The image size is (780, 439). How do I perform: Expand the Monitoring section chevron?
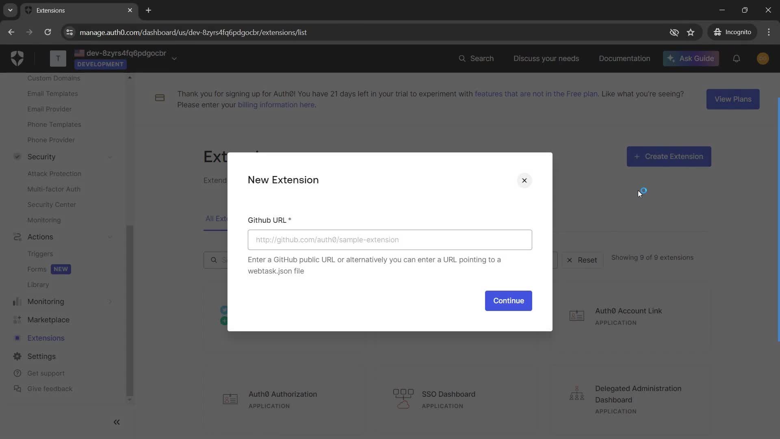point(110,302)
